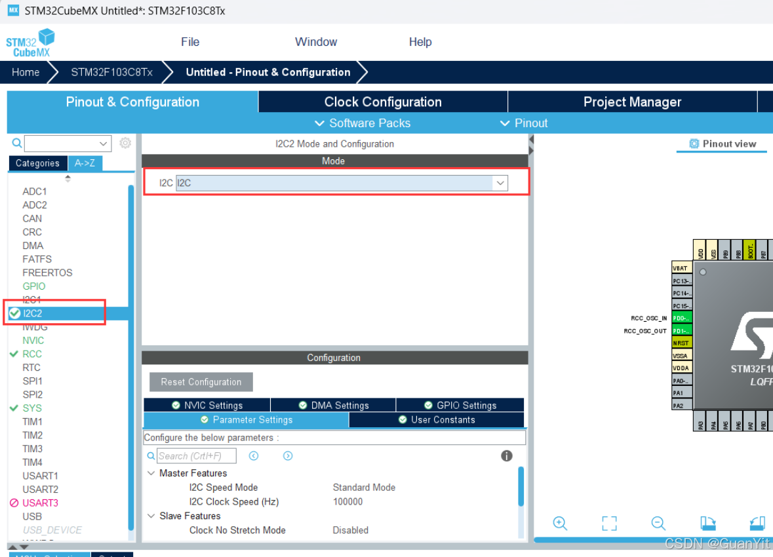Click the USART3 conflict warning icon

tap(14, 503)
